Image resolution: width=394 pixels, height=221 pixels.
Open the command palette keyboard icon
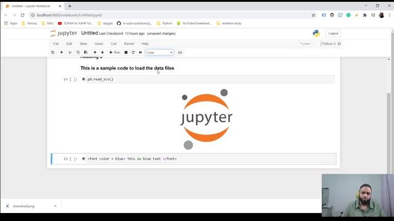point(180,52)
